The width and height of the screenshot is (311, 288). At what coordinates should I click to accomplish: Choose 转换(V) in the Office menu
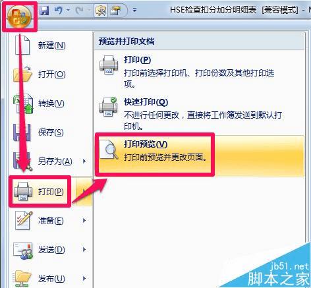click(x=51, y=103)
